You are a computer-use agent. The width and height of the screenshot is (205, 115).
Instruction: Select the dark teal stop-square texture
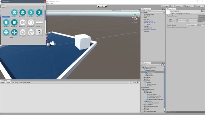point(14,22)
